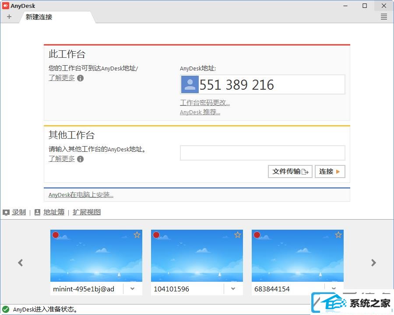This screenshot has width=394, height=315.
Task: Click the 录制 recording icon
Action: click(x=6, y=213)
